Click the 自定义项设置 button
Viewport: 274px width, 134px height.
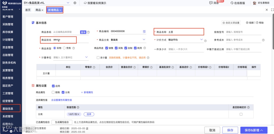(231, 23)
